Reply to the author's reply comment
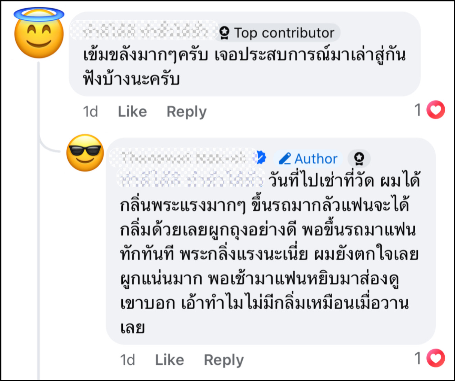455x381 pixels. (224, 360)
